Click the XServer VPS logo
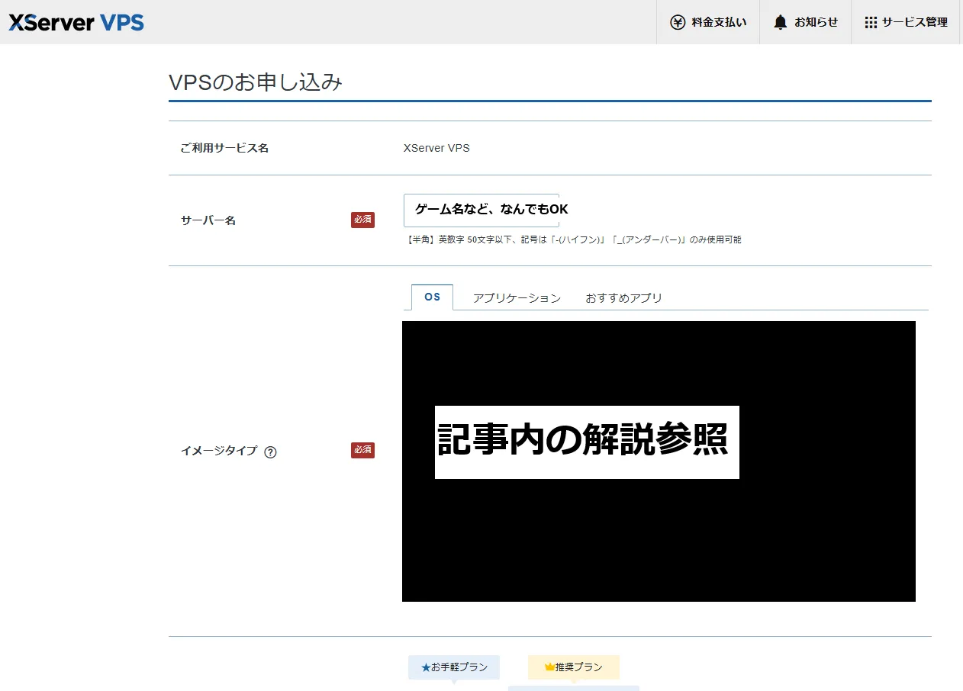Image resolution: width=963 pixels, height=691 pixels. pos(76,22)
